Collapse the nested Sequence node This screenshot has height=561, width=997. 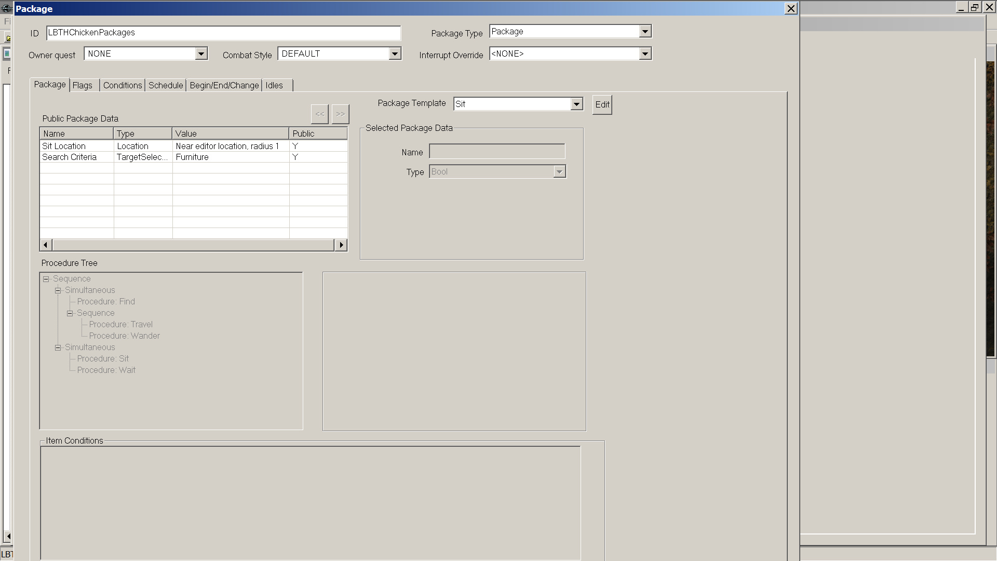pos(70,313)
